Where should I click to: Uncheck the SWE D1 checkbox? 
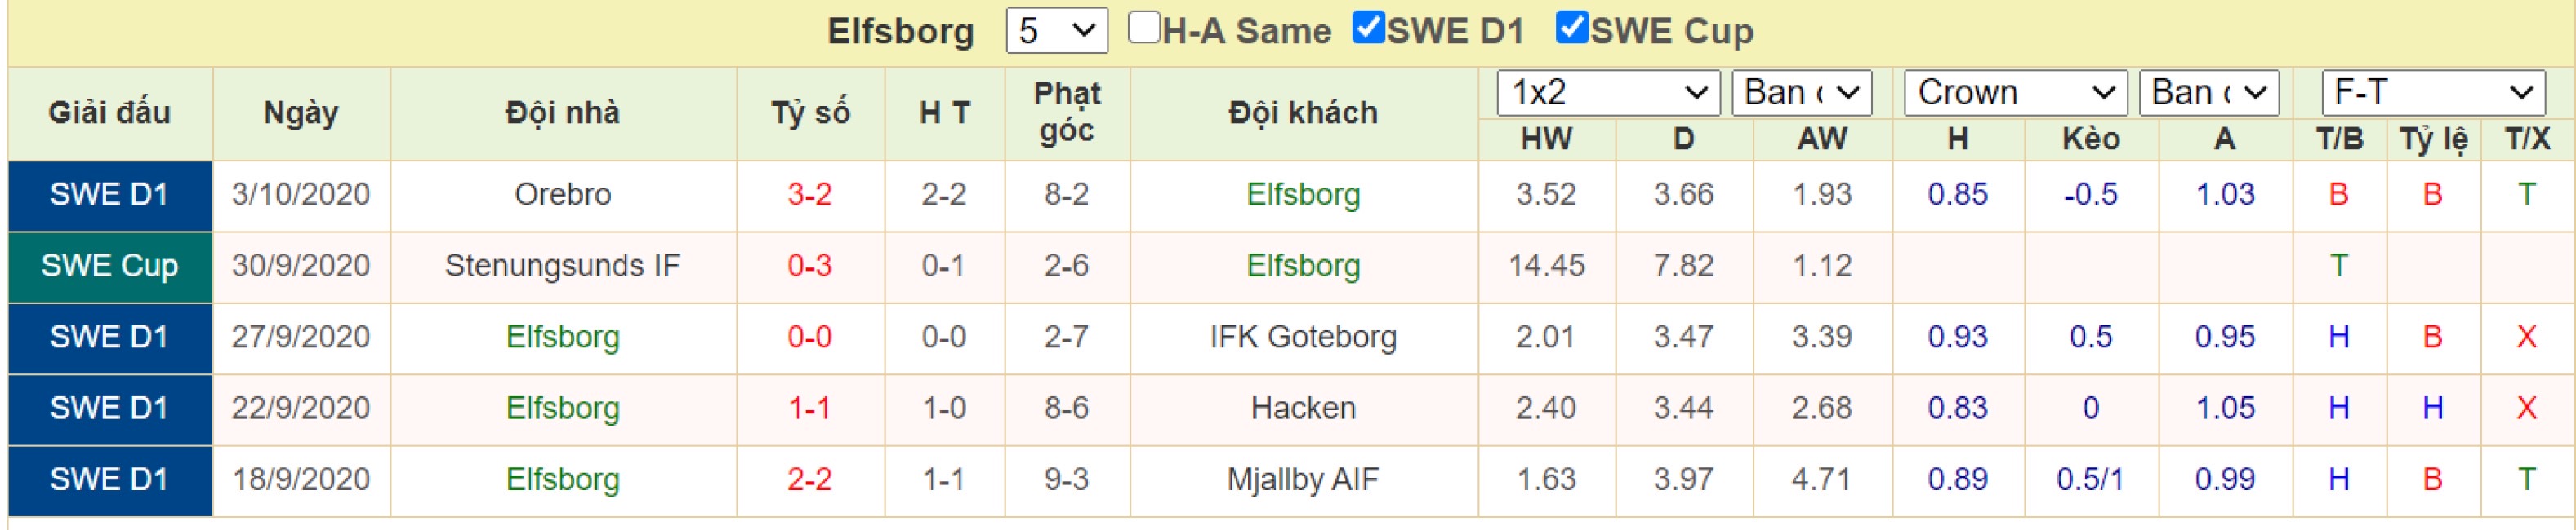[1368, 28]
